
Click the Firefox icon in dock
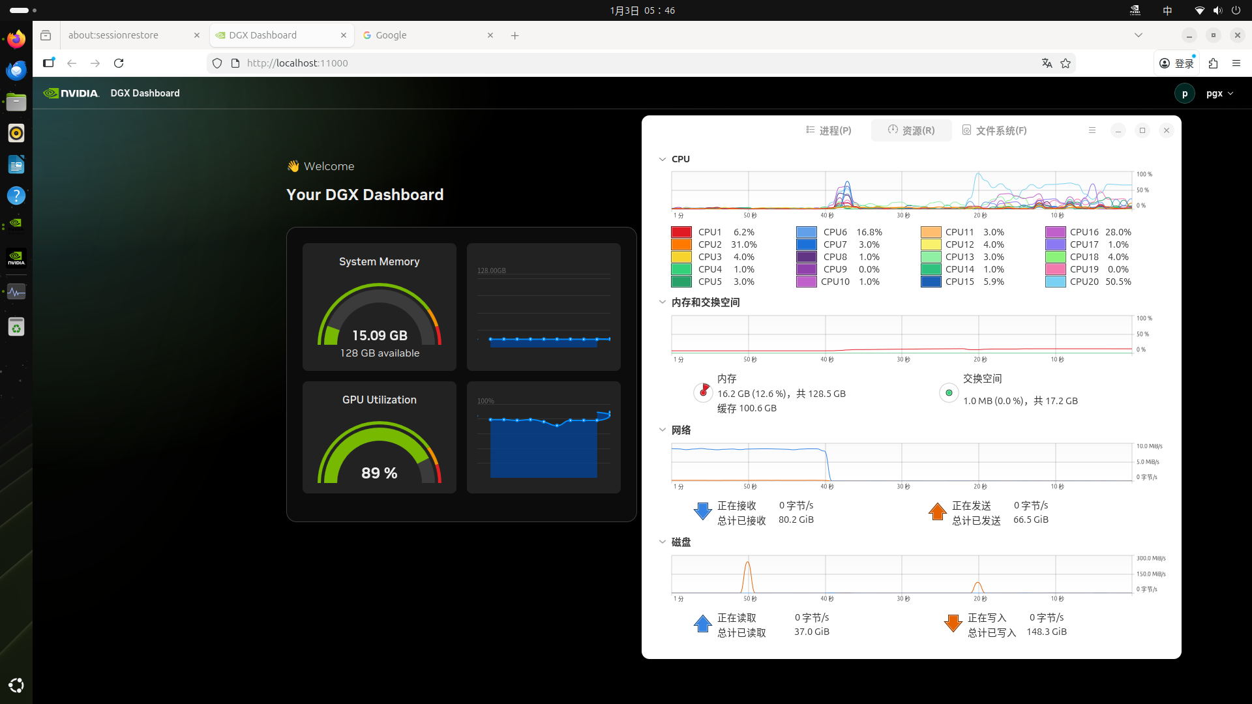pyautogui.click(x=16, y=39)
